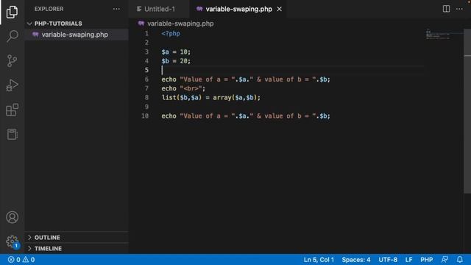
Task: Place cursor on '<?php' opening tag
Action: click(x=171, y=34)
